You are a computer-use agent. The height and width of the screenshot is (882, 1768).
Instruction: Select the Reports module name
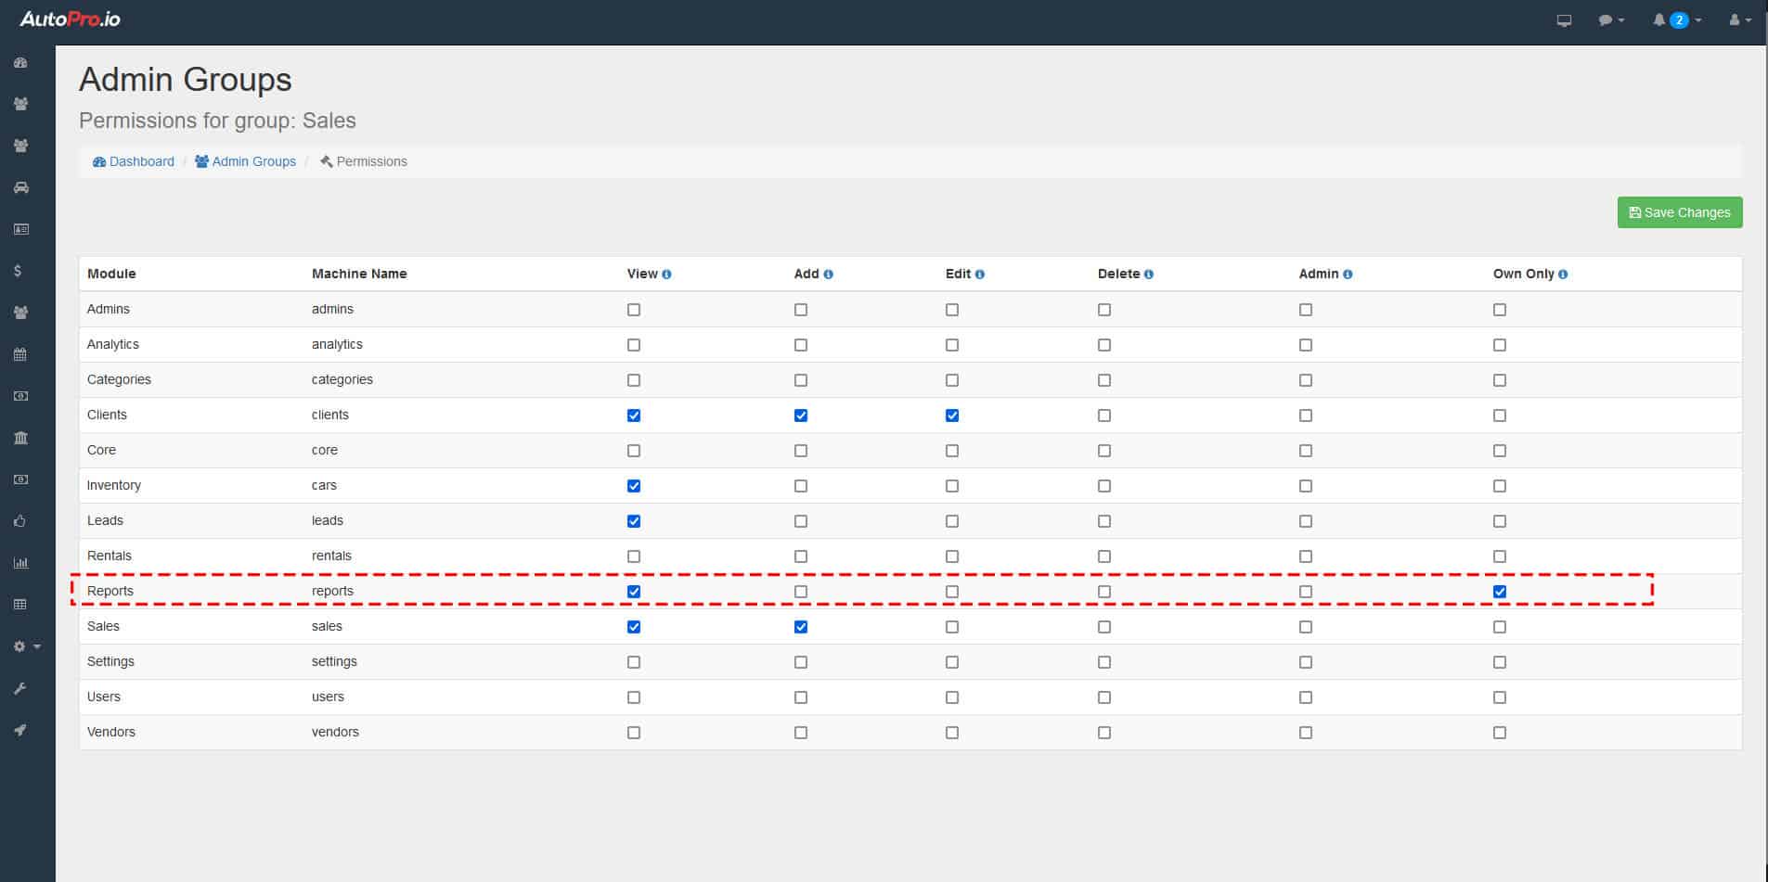pos(110,591)
